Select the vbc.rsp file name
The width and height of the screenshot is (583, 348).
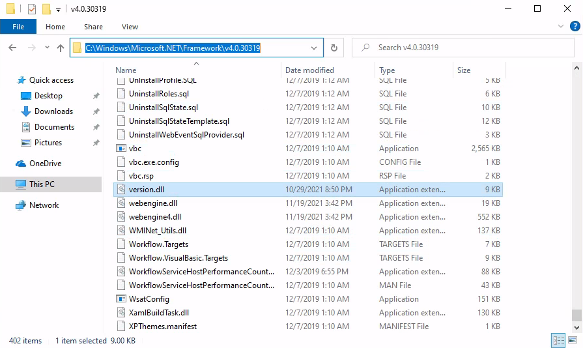141,176
